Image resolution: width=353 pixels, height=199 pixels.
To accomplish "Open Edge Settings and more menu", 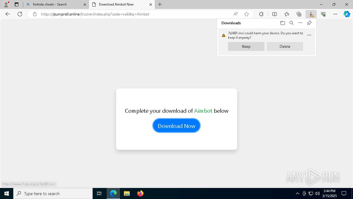I will pyautogui.click(x=335, y=14).
